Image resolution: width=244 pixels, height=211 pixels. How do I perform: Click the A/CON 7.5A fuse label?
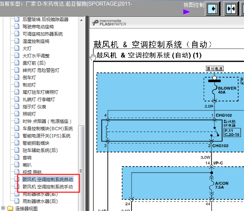pyautogui.click(x=222, y=185)
